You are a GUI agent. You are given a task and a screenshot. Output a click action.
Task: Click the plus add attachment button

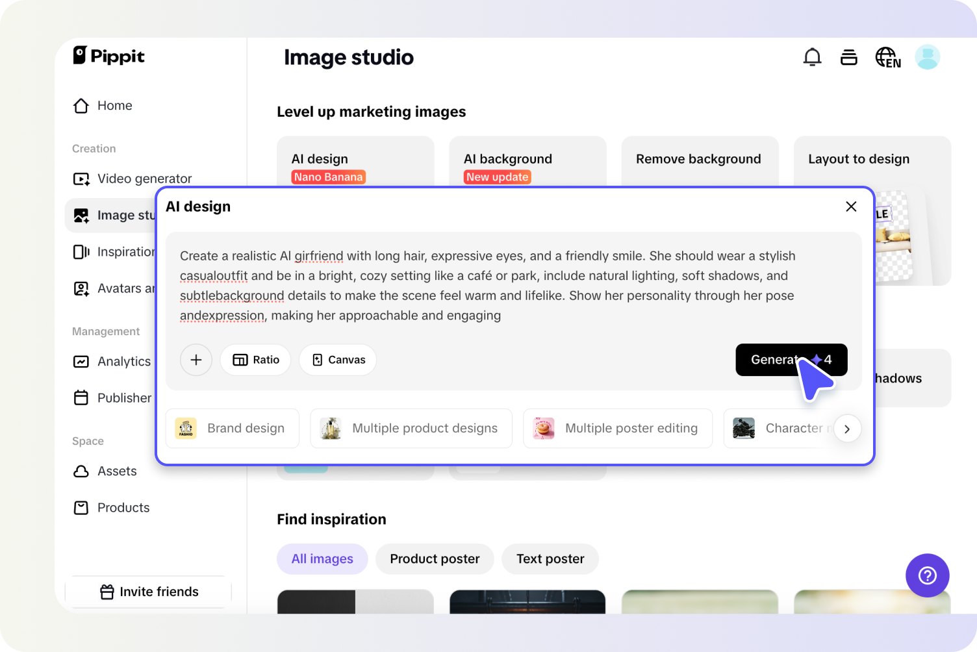click(196, 360)
